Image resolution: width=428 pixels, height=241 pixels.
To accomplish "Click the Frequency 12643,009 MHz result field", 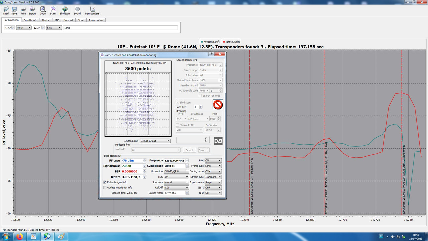I will pyautogui.click(x=176, y=161).
